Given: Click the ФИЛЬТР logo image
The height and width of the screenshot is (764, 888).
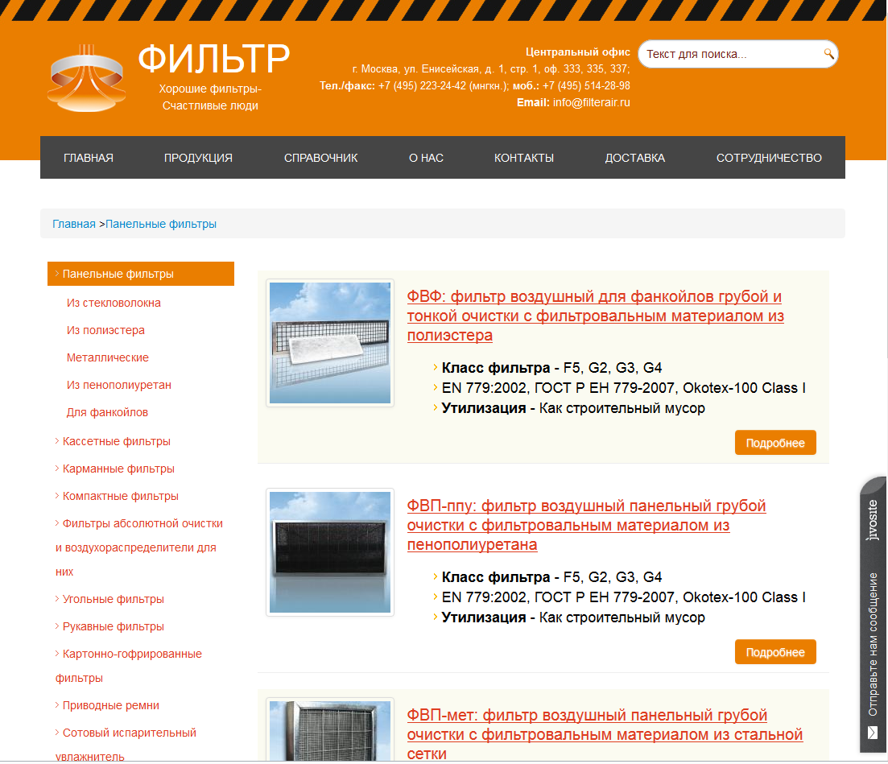Looking at the screenshot, I should pos(87,78).
